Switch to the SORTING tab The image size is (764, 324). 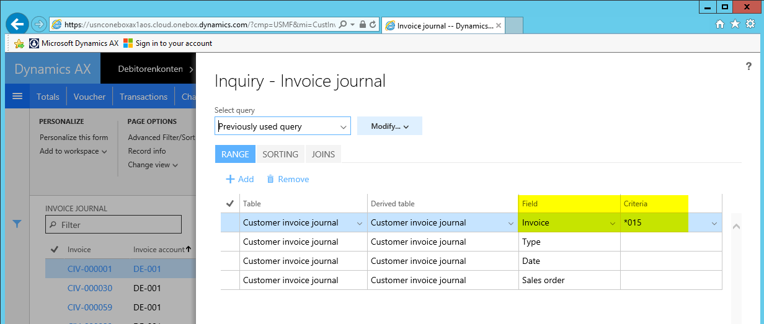280,154
